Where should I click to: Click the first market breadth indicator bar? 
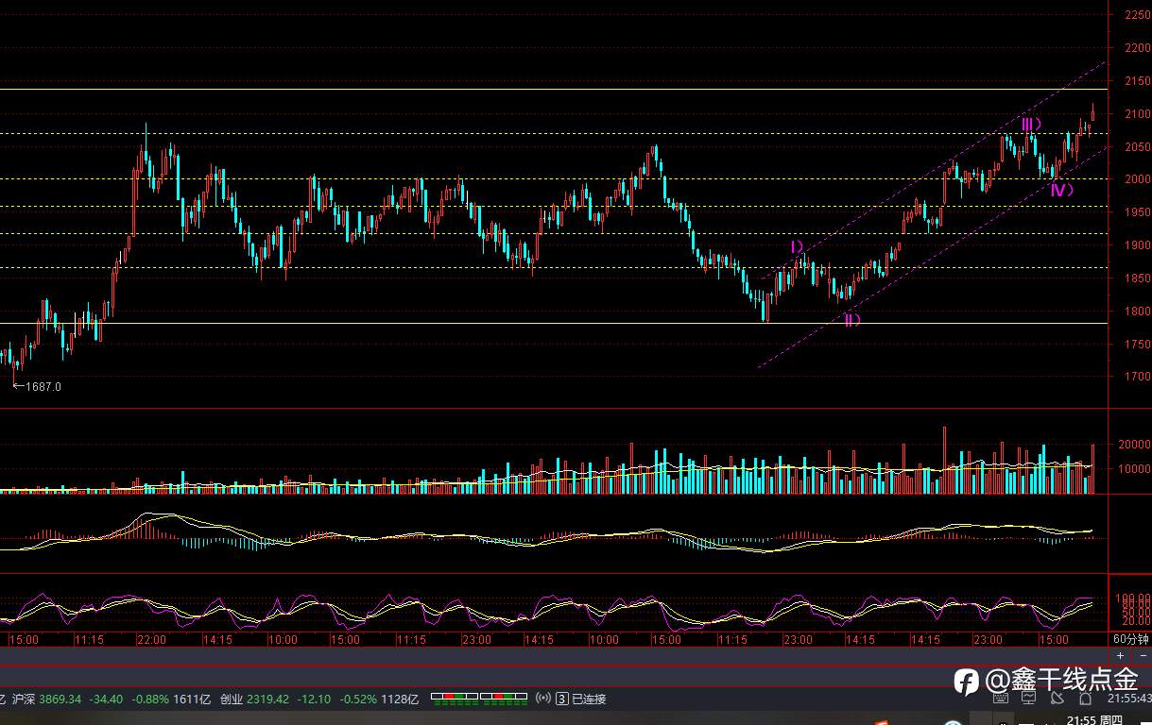(455, 699)
